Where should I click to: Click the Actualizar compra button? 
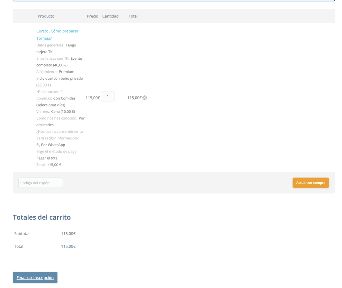(311, 183)
